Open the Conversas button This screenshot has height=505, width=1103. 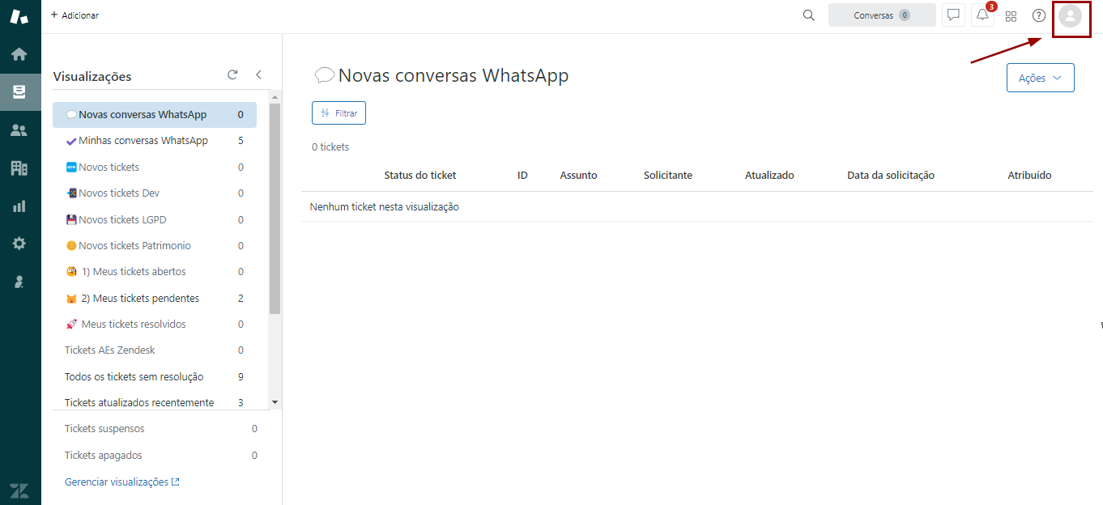[x=881, y=15]
